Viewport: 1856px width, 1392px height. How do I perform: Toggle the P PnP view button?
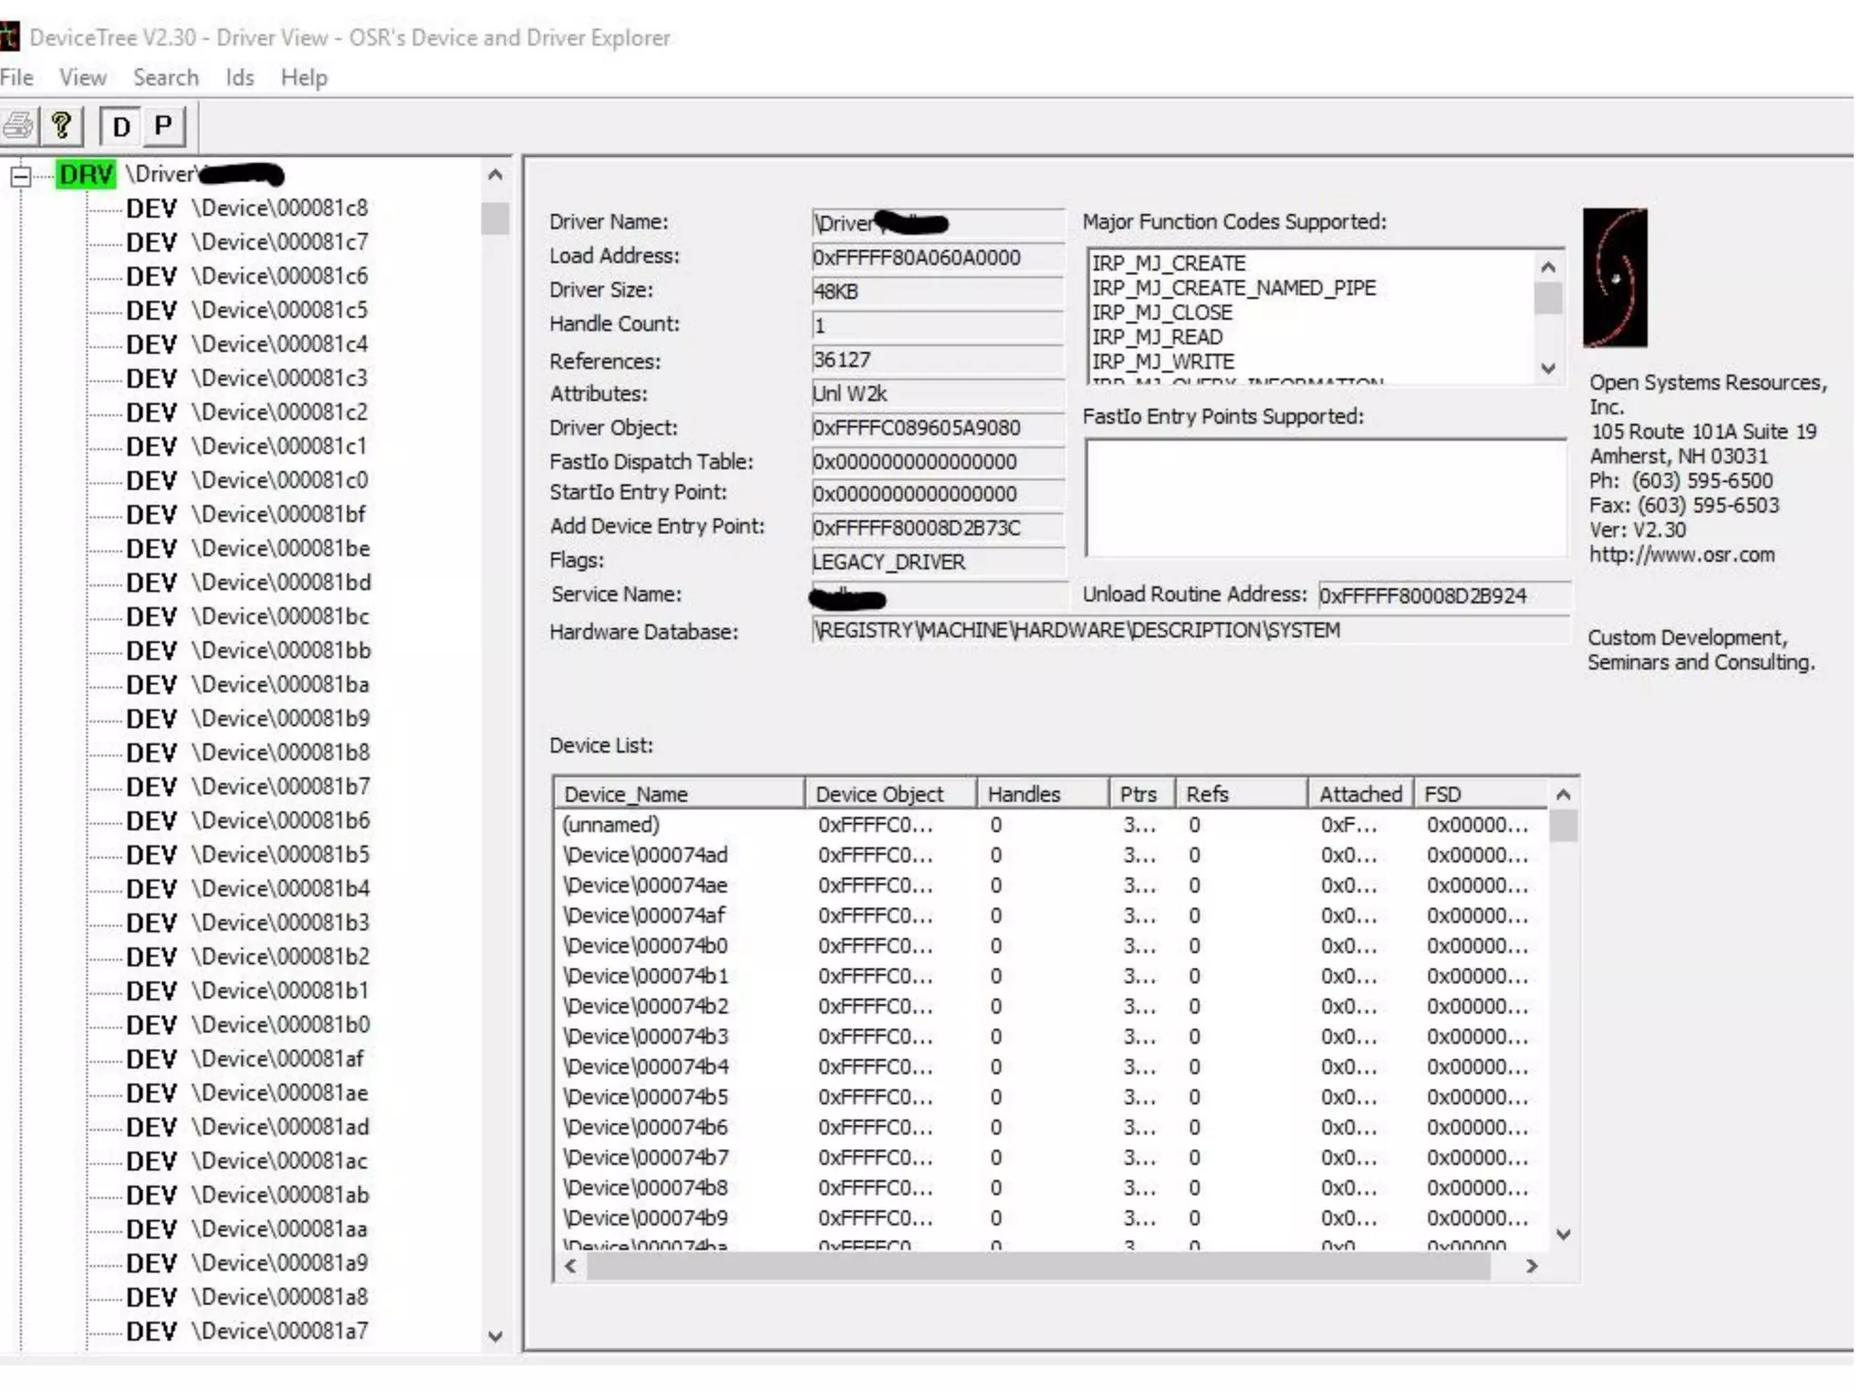pos(163,126)
